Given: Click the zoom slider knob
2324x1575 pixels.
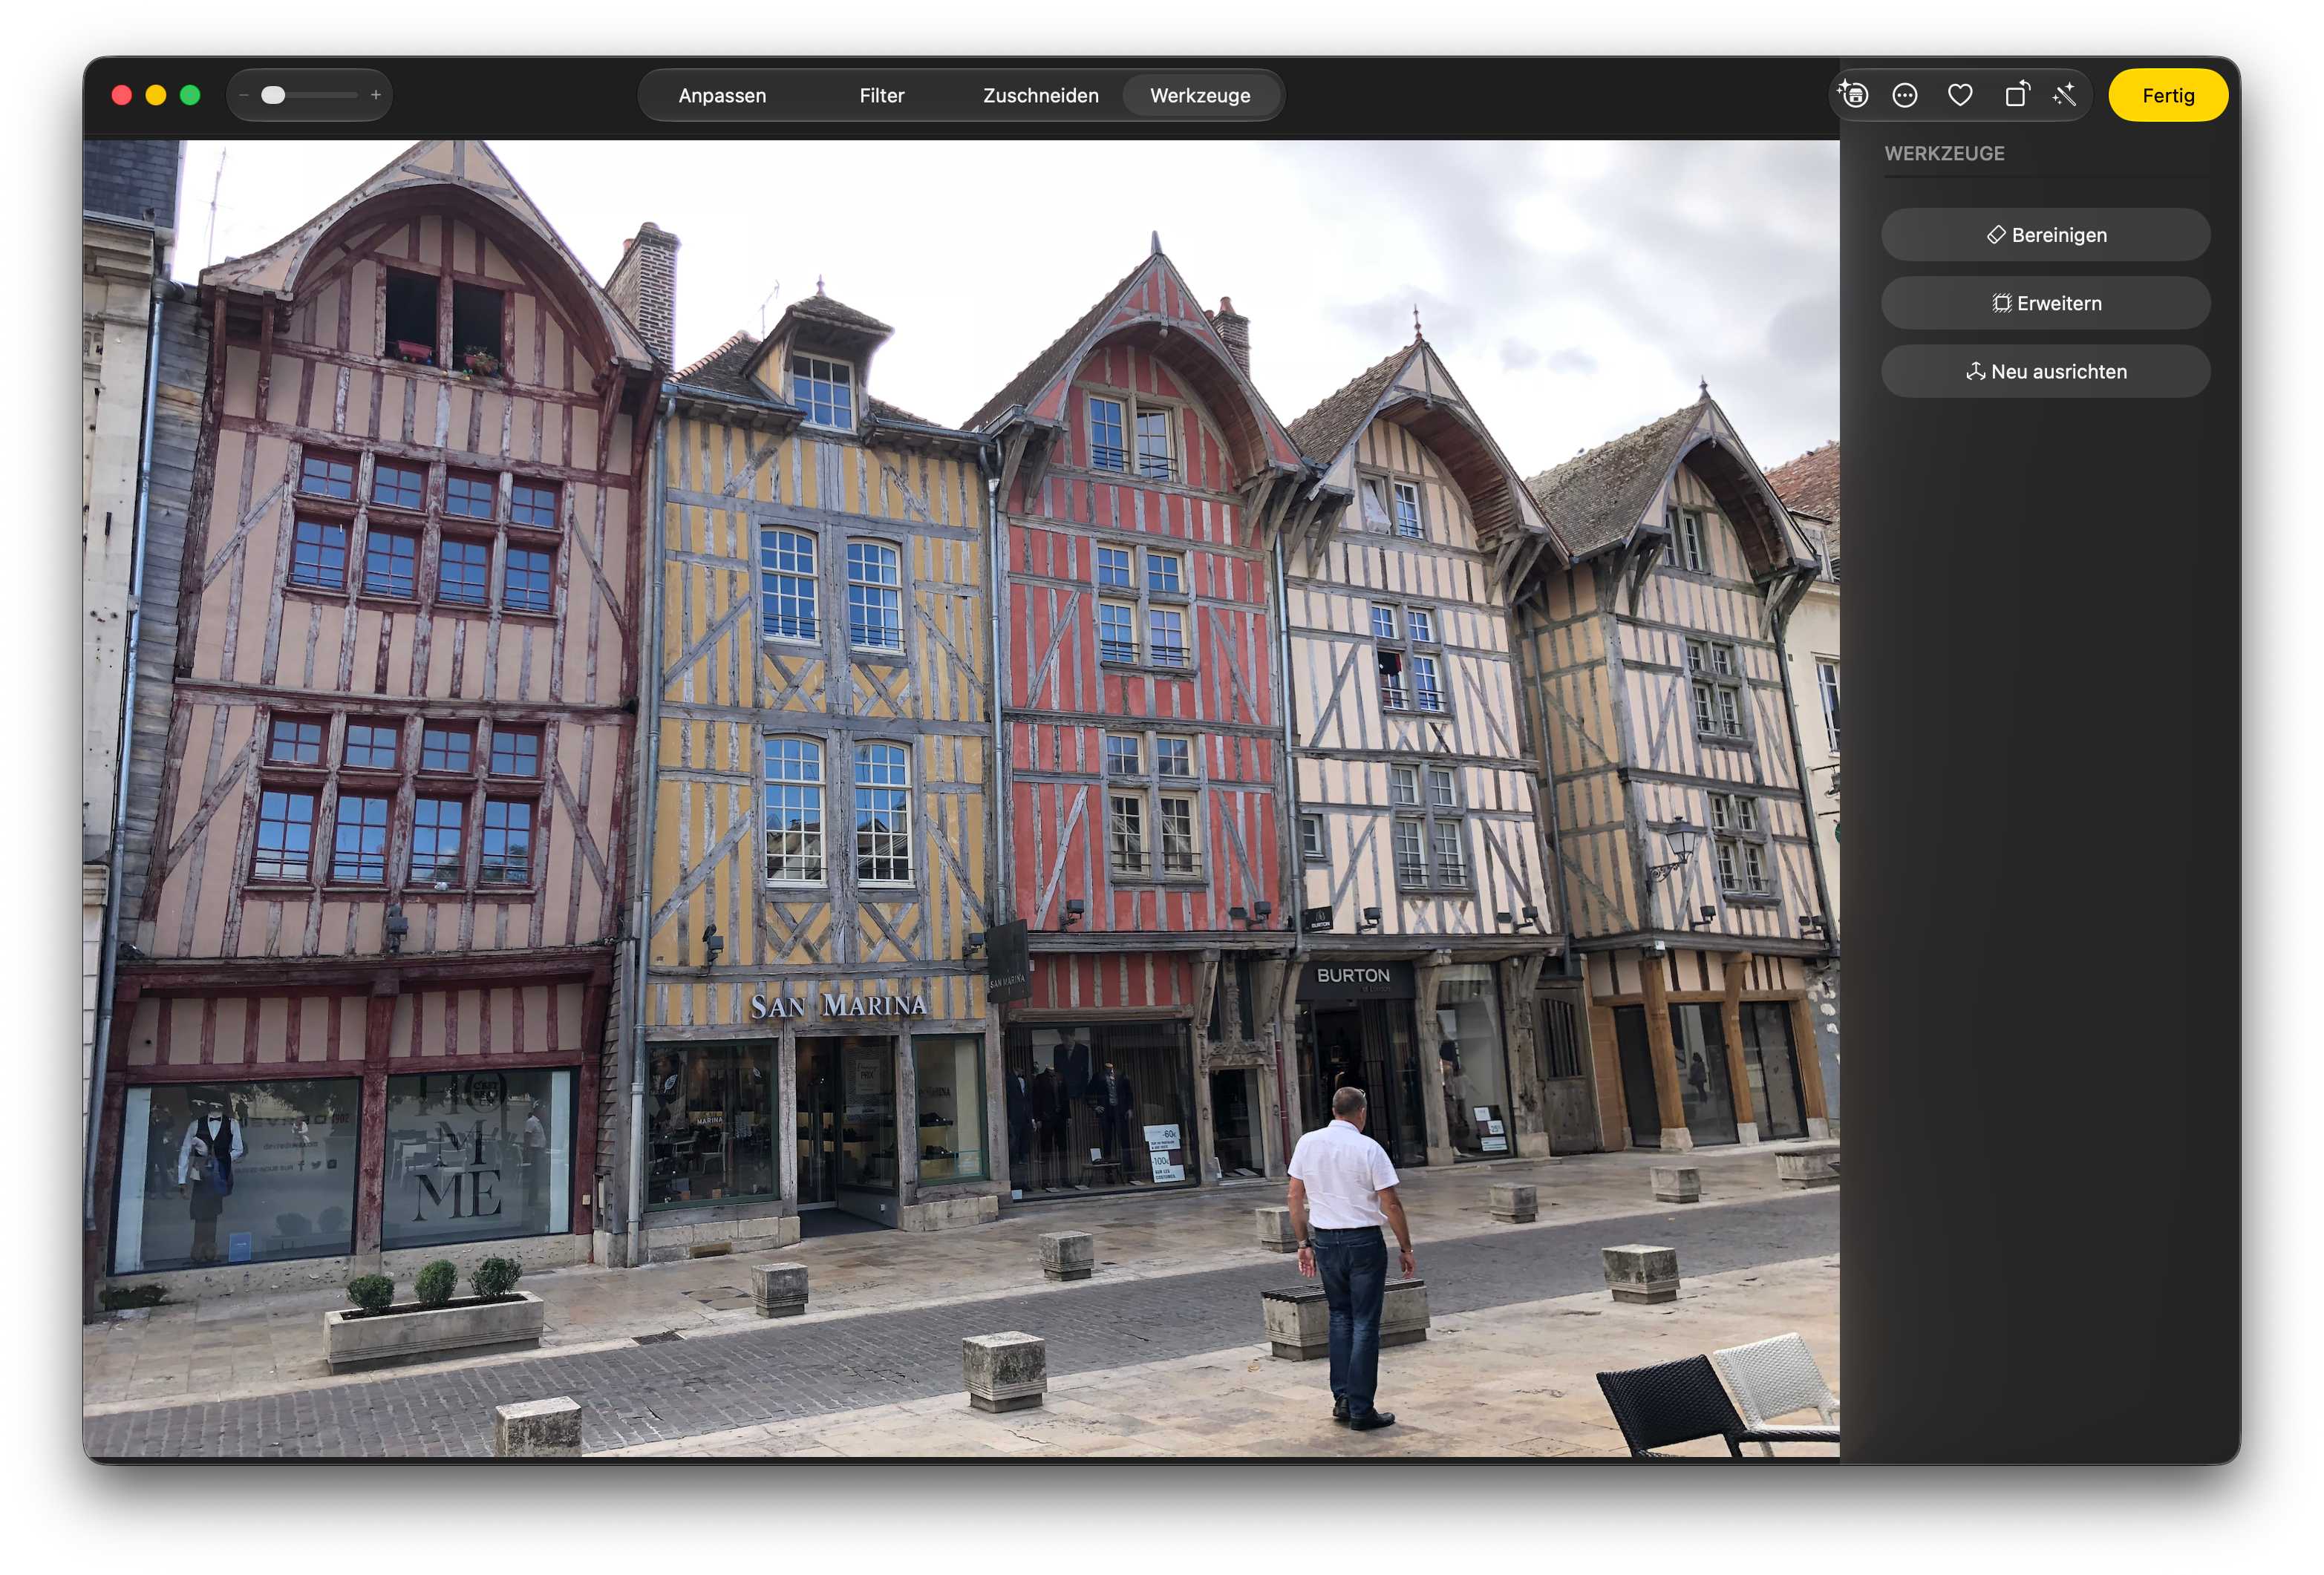Looking at the screenshot, I should tap(273, 95).
